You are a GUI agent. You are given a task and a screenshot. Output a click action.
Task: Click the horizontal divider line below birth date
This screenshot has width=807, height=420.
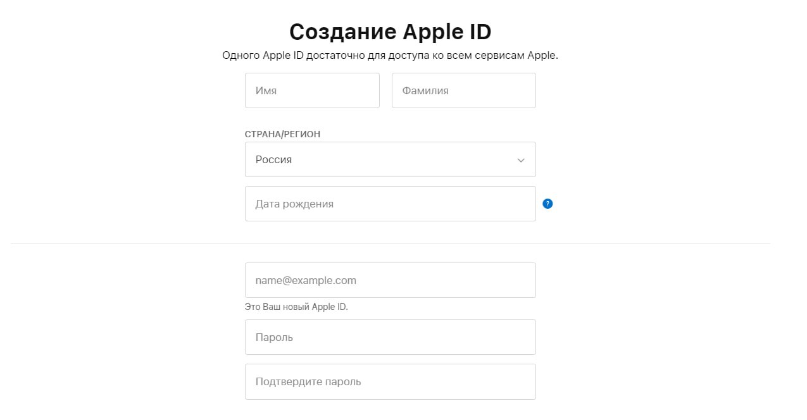pyautogui.click(x=390, y=243)
